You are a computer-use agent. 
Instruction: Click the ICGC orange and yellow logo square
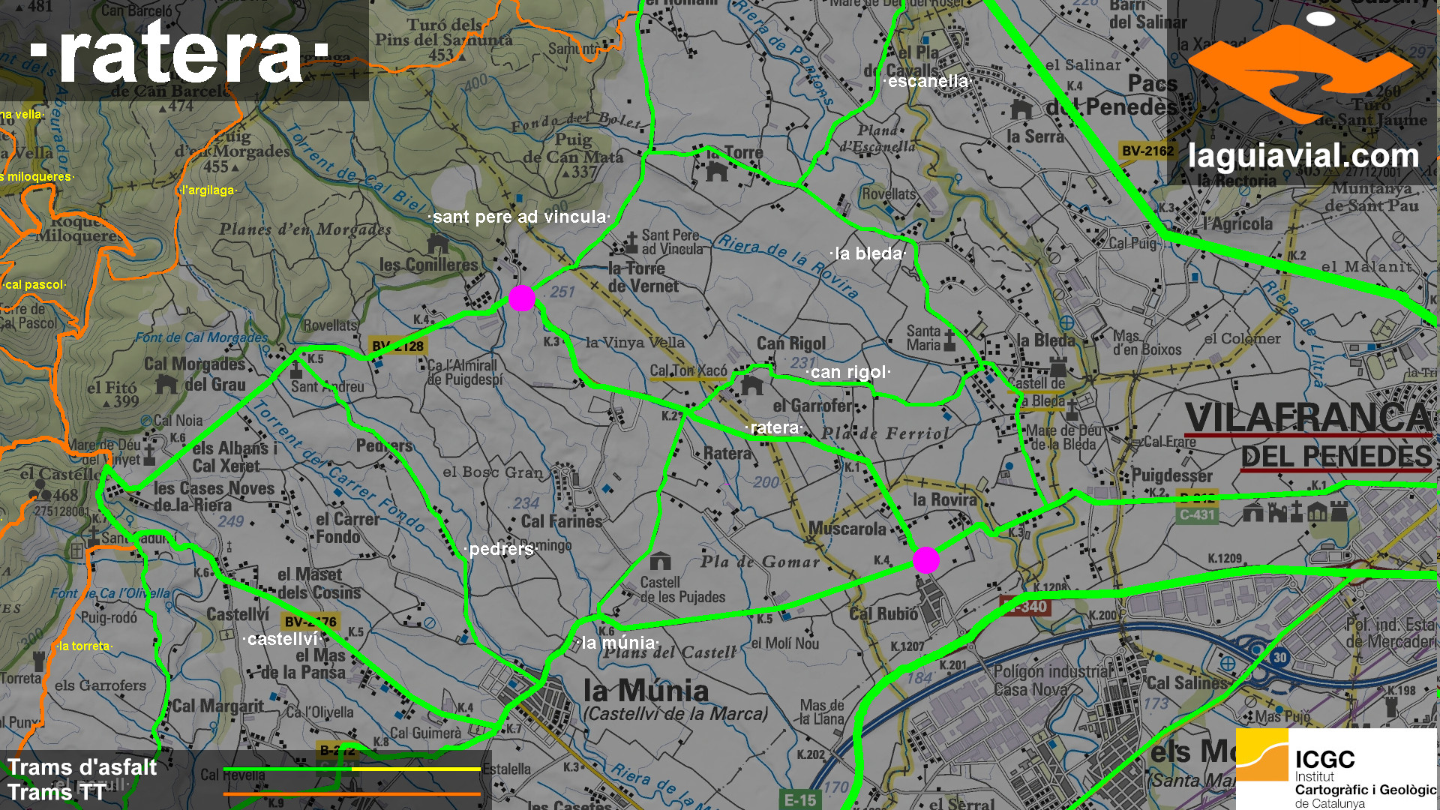1263,755
